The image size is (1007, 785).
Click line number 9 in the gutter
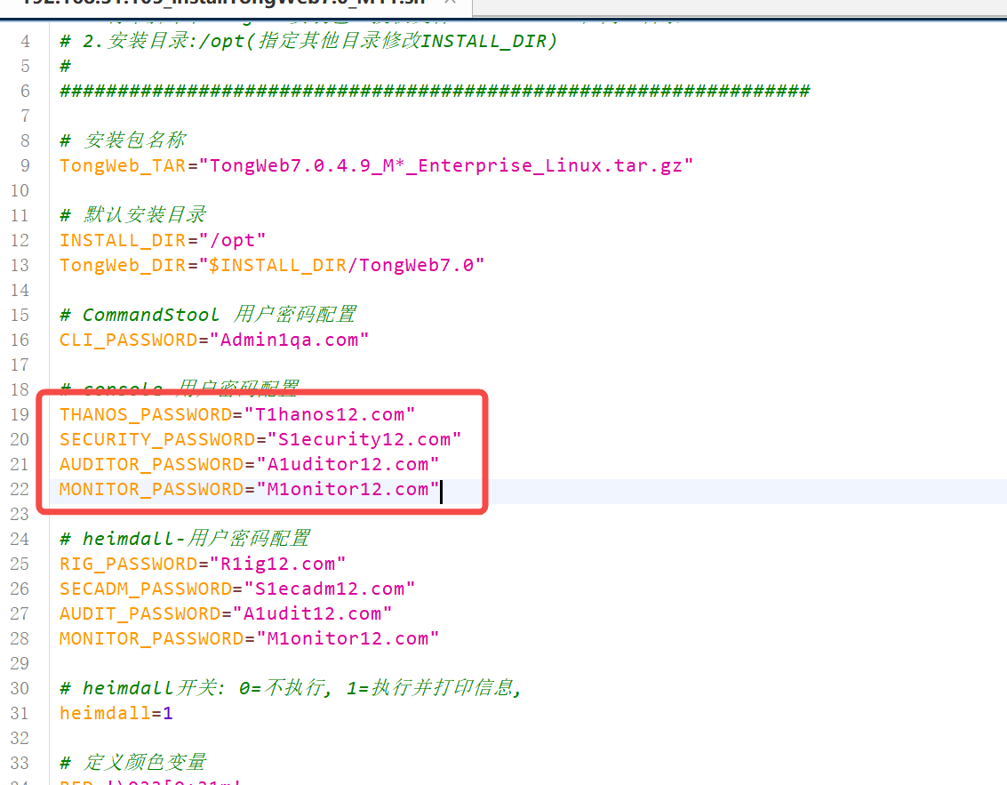pos(25,165)
